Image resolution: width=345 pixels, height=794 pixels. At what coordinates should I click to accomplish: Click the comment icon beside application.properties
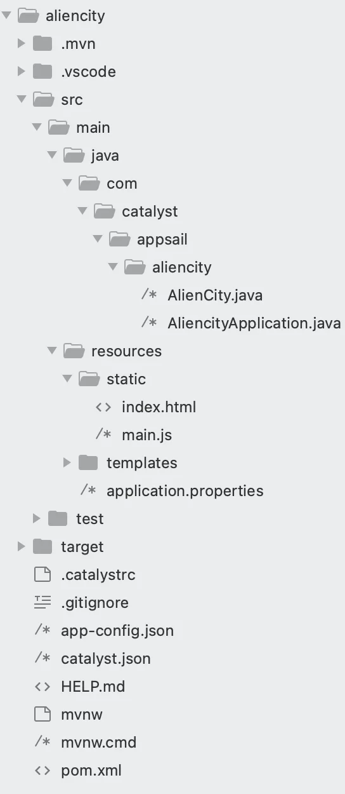pyautogui.click(x=88, y=491)
